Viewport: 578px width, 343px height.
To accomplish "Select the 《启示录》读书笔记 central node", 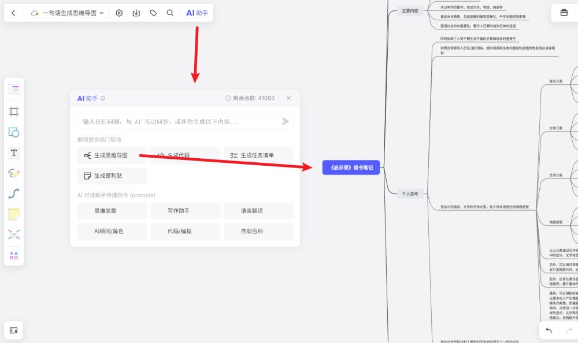I will 351,167.
